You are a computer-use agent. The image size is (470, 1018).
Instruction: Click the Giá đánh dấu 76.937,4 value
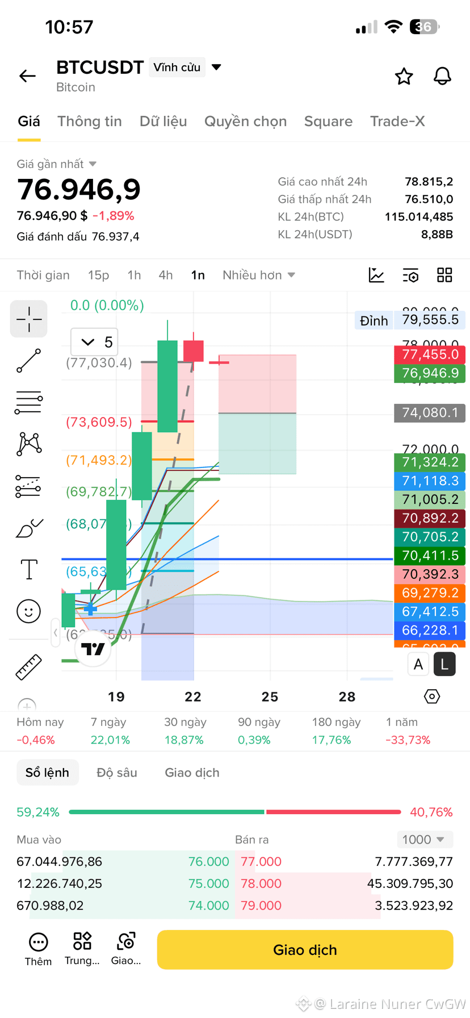click(x=115, y=237)
